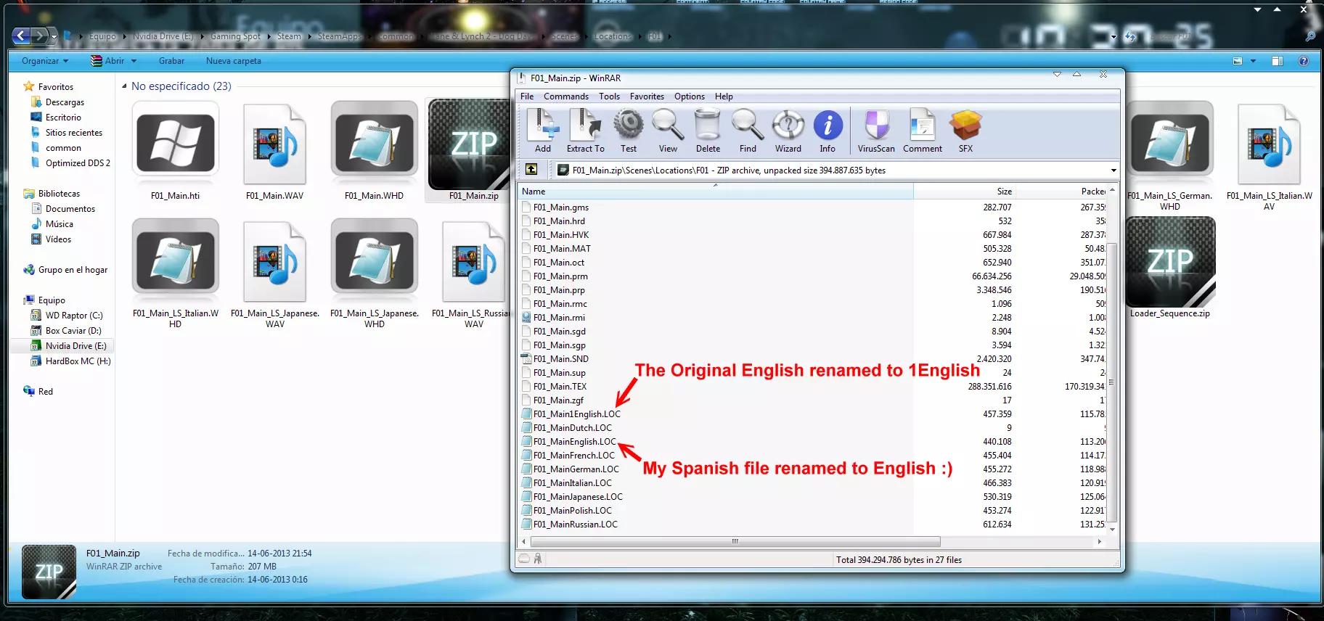Open Escritorio in the sidebar
Image resolution: width=1324 pixels, height=621 pixels.
[x=63, y=118]
